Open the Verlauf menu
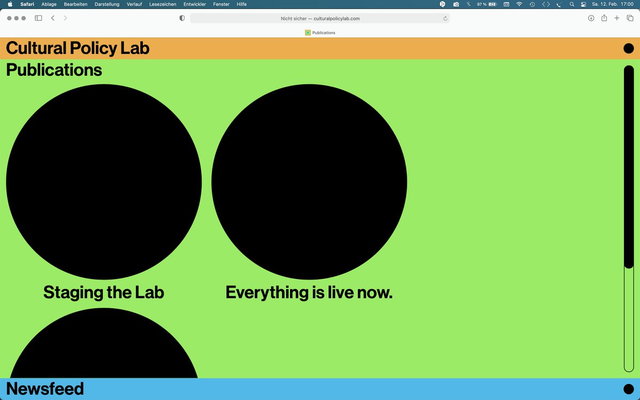 click(134, 4)
